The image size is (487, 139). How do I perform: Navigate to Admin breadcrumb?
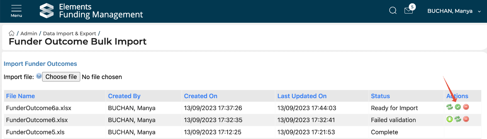[29, 34]
